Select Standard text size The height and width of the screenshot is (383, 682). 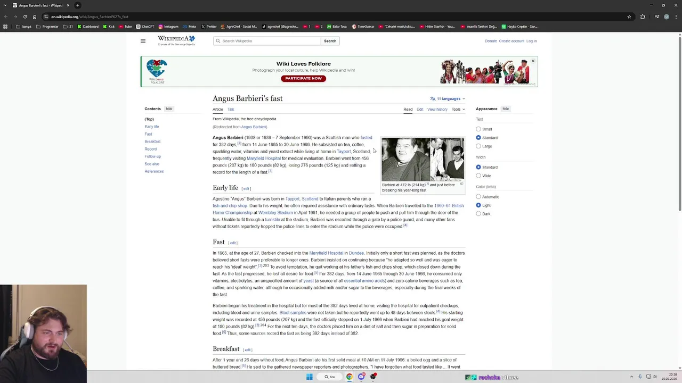coord(478,138)
